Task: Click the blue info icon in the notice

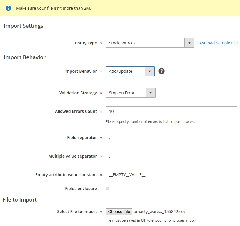Action: click(9, 8)
